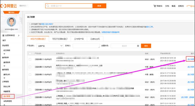This screenshot has width=195, height=106.
Task: Switch to the 云虚拟主机 tab
Action: pyautogui.click(x=95, y=39)
